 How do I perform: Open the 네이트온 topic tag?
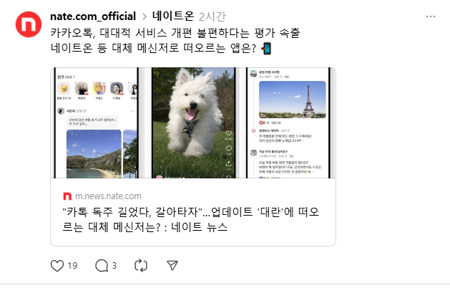pyautogui.click(x=173, y=16)
